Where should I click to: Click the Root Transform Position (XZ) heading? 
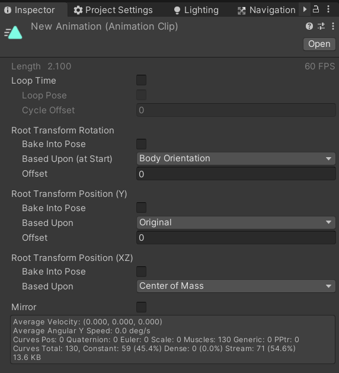pyautogui.click(x=72, y=258)
